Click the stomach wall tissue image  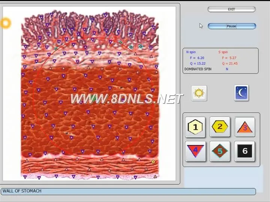tap(90, 95)
